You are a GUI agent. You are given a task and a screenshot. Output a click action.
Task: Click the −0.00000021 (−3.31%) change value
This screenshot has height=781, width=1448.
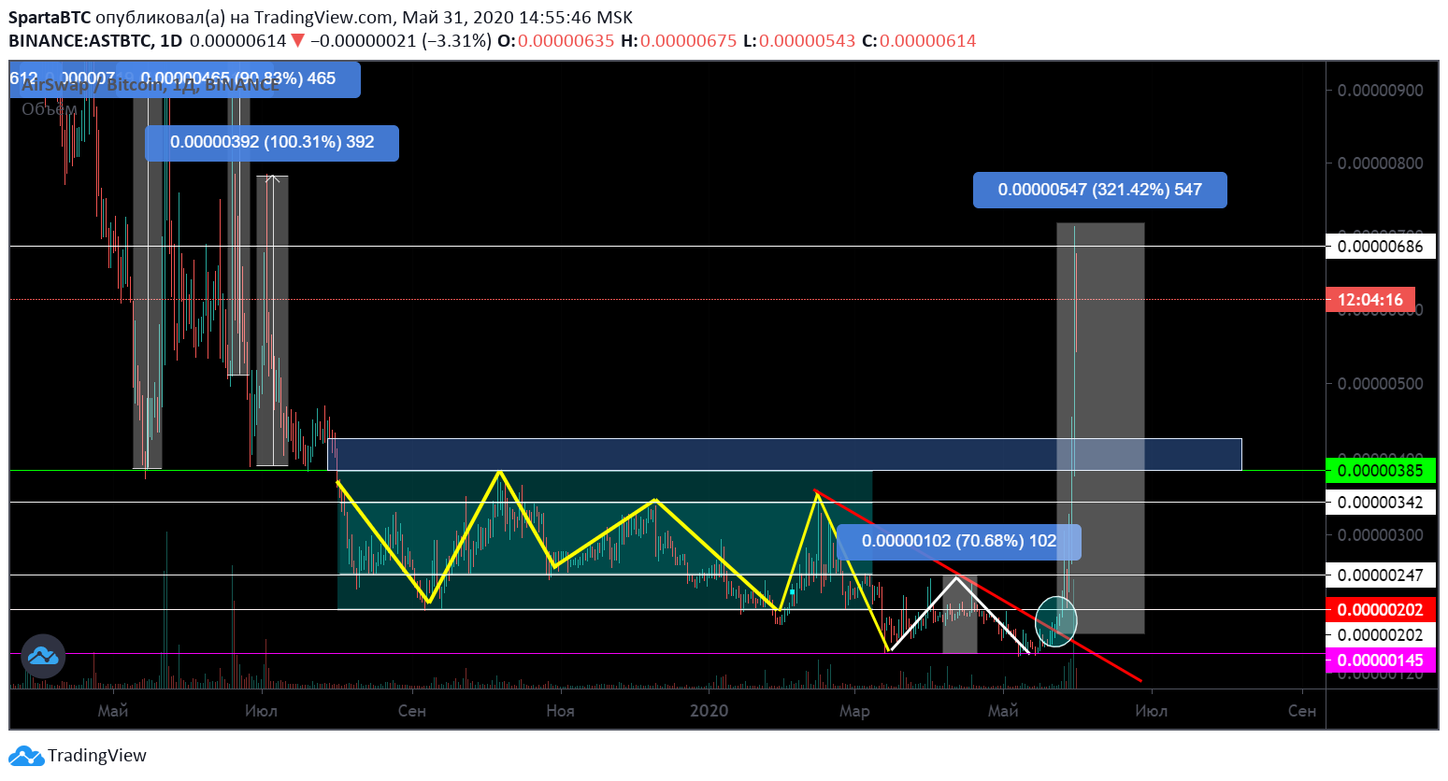point(400,40)
